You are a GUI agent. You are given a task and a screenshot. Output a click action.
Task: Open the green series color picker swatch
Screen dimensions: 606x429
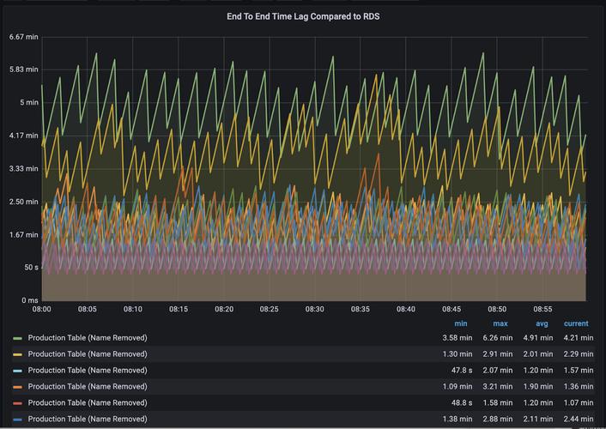tap(18, 338)
